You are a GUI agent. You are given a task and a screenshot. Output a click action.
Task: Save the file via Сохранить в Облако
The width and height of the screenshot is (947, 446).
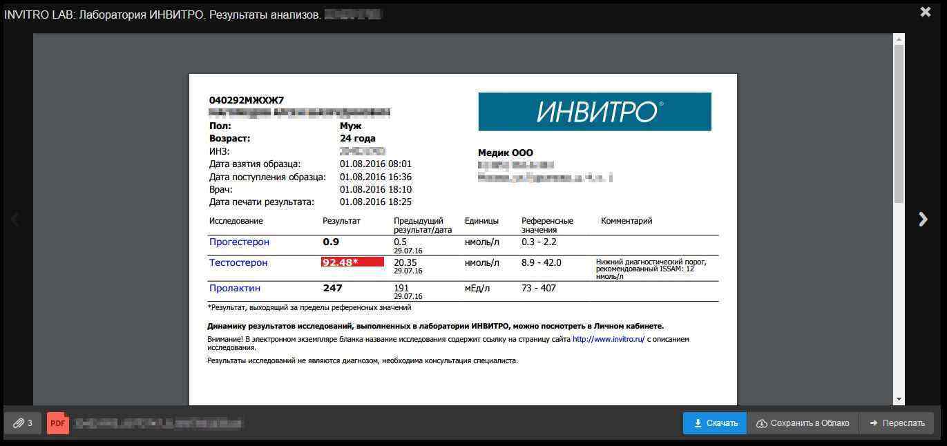tap(803, 423)
